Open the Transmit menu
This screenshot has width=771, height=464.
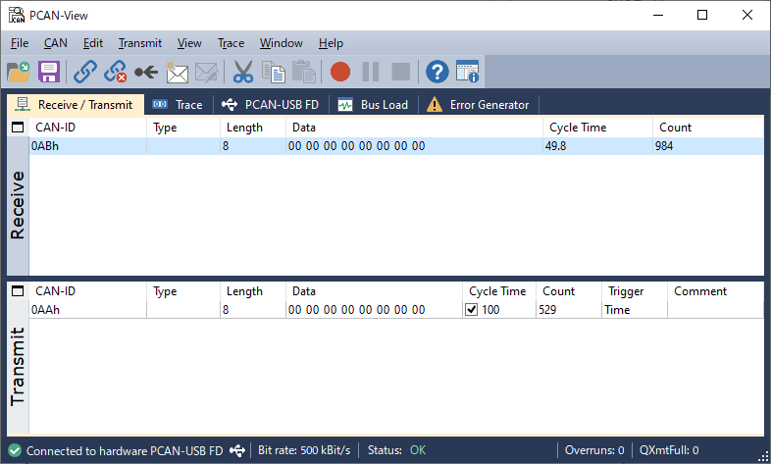pos(140,43)
